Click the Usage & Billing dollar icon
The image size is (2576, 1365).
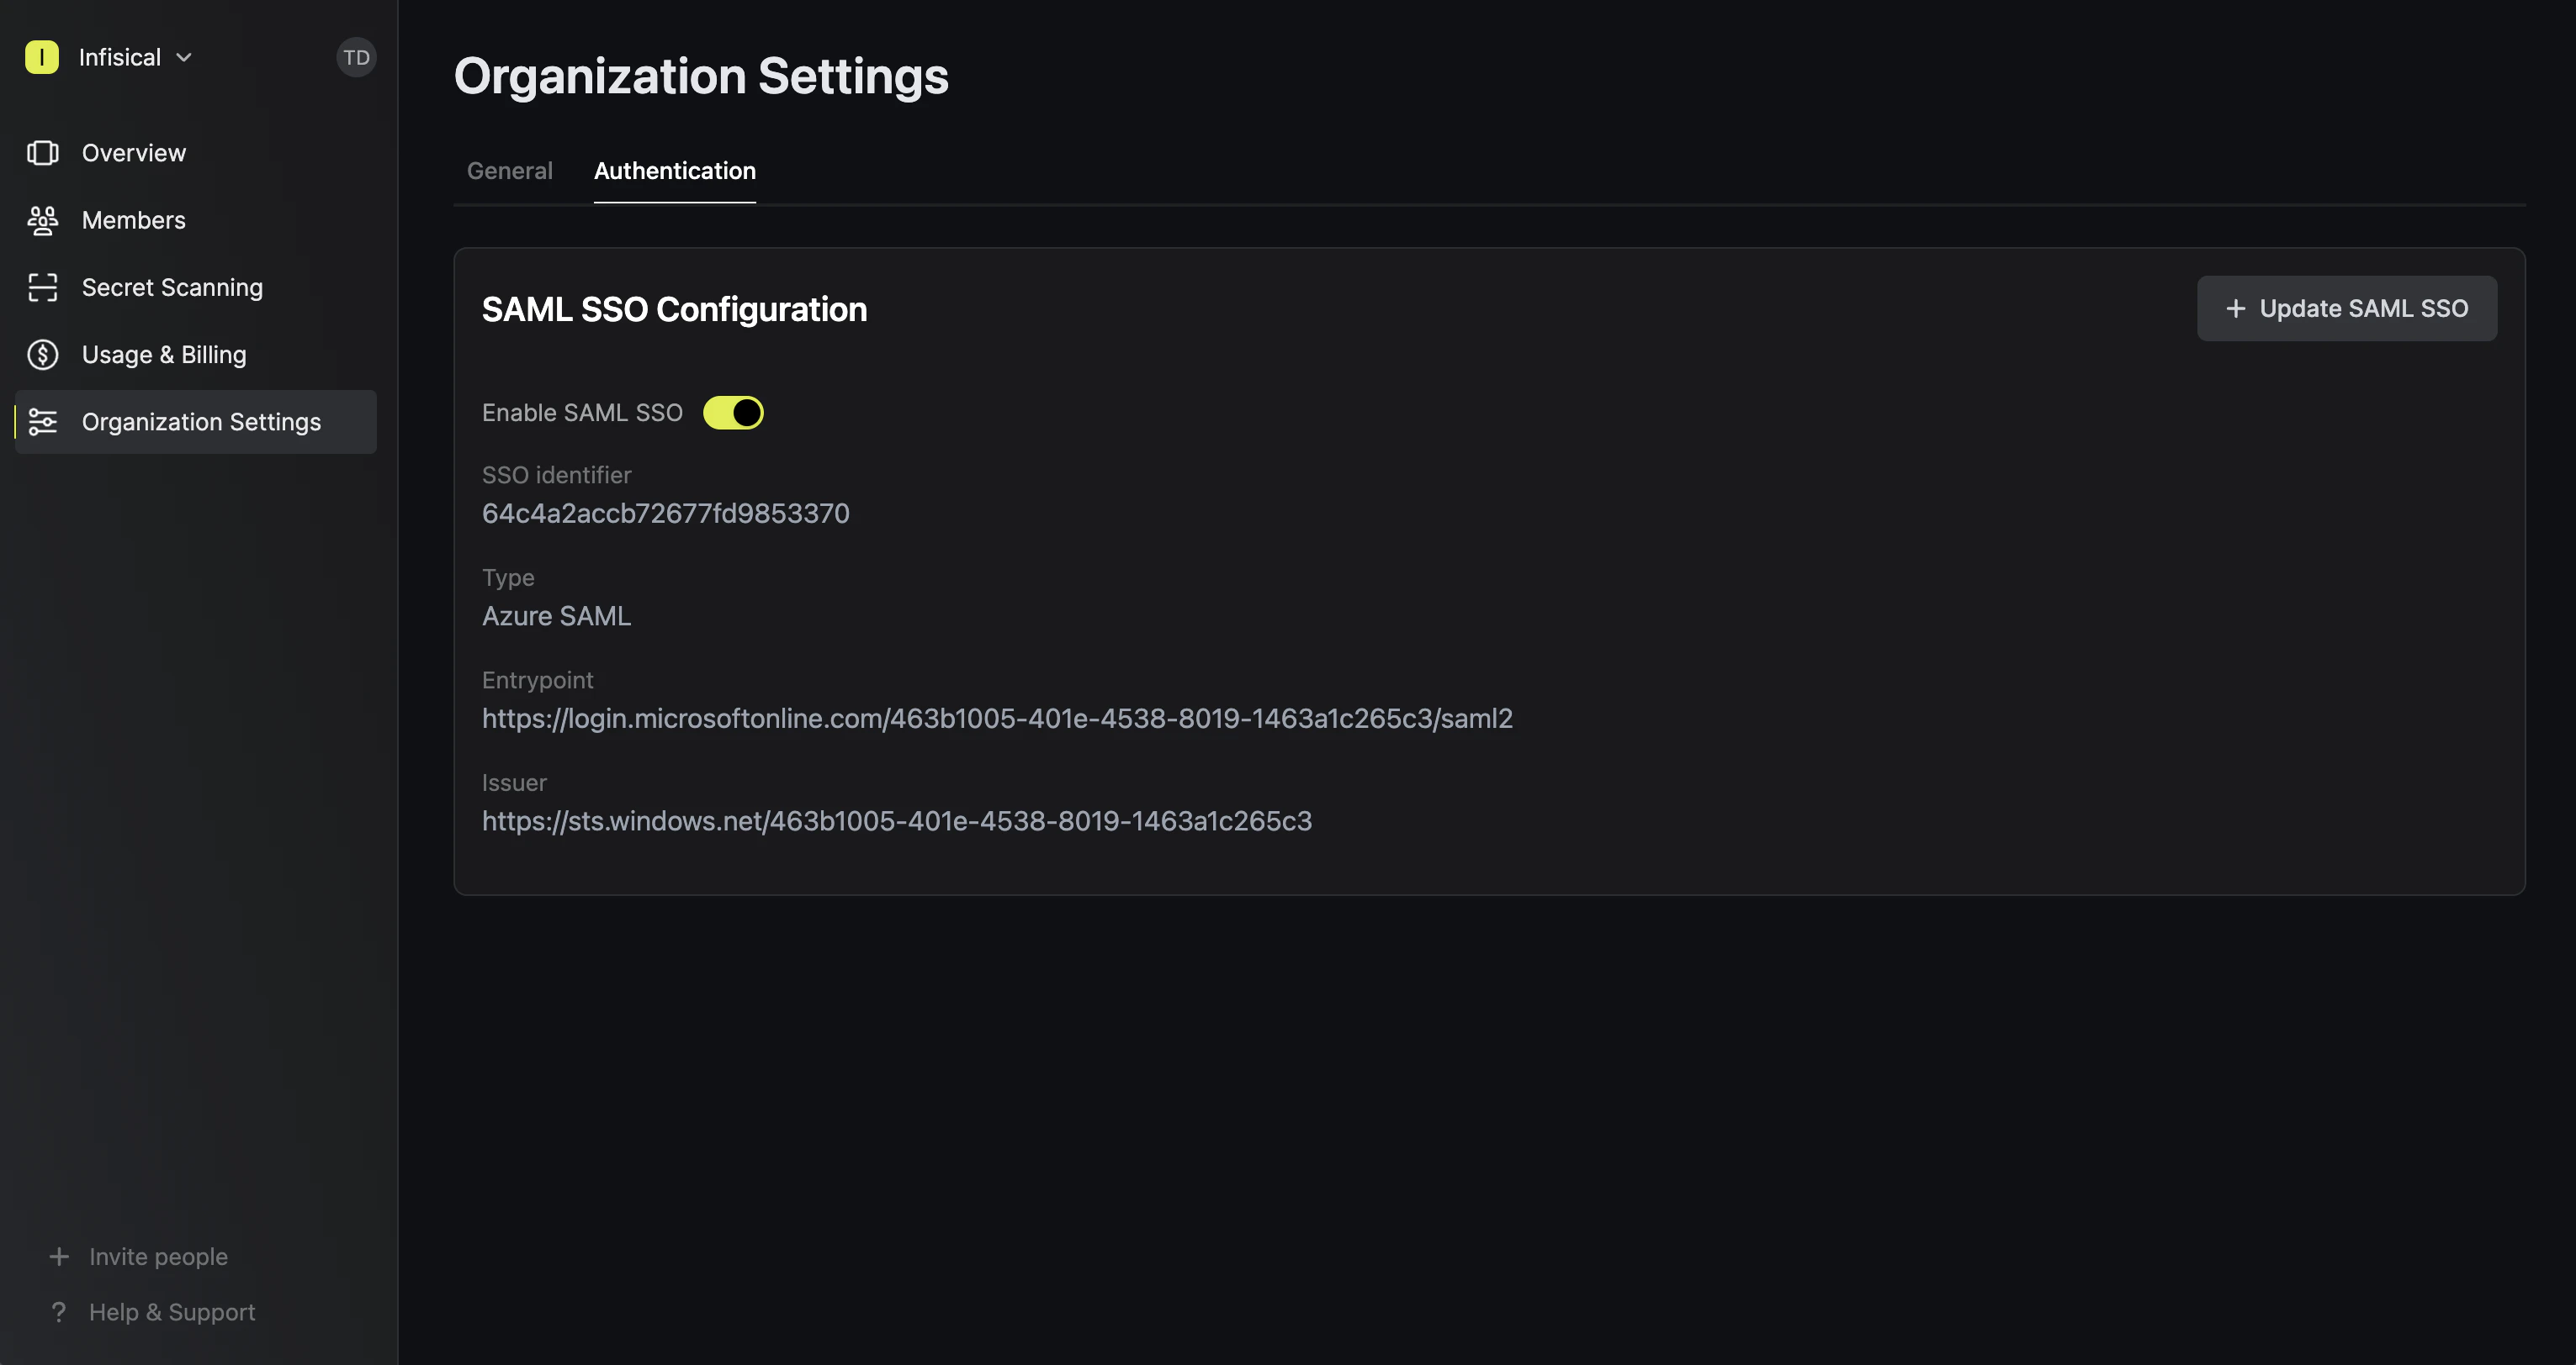[42, 355]
